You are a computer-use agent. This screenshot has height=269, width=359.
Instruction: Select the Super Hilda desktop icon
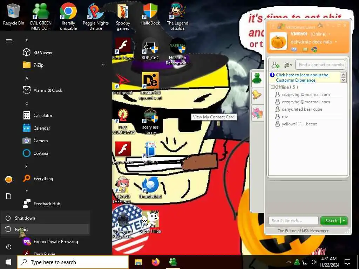point(150,222)
